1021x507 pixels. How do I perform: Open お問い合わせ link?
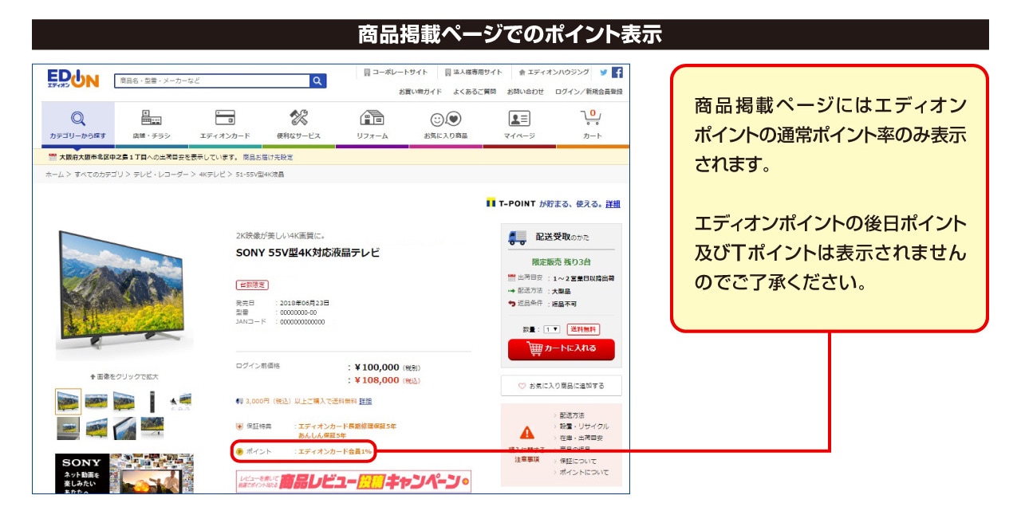[x=526, y=92]
